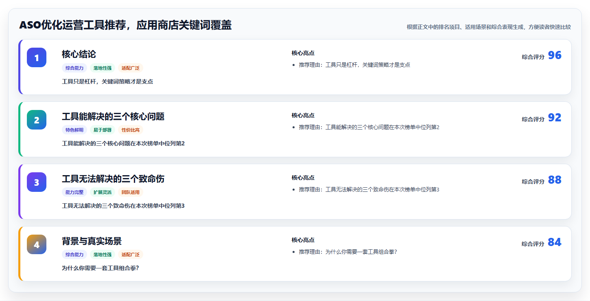
Task: Click 综合评分 label beside 88
Action: pyautogui.click(x=533, y=182)
